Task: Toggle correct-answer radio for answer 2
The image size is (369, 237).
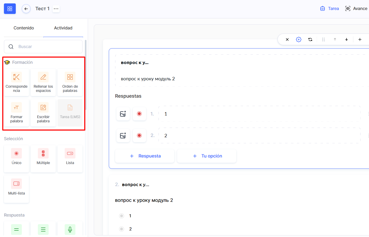Action: [139, 135]
